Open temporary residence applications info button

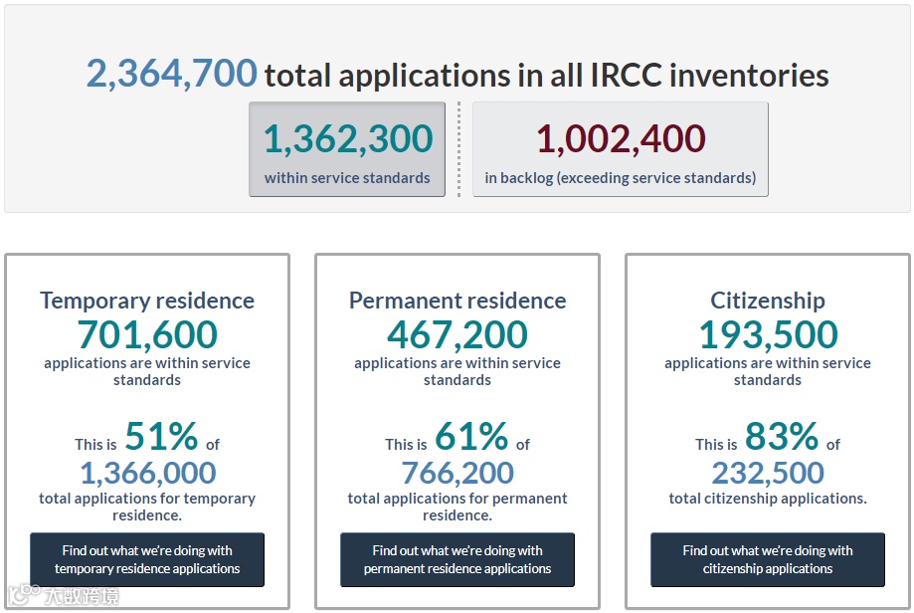click(147, 559)
